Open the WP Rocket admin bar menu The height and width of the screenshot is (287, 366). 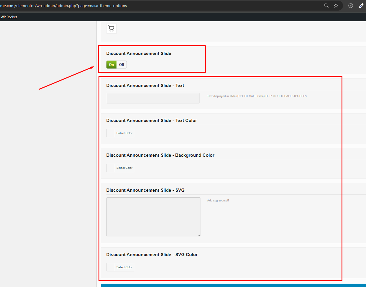click(9, 17)
